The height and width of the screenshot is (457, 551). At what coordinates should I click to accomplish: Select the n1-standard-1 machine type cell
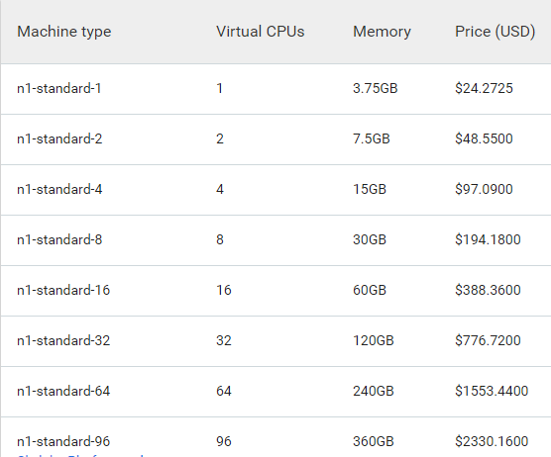click(59, 88)
